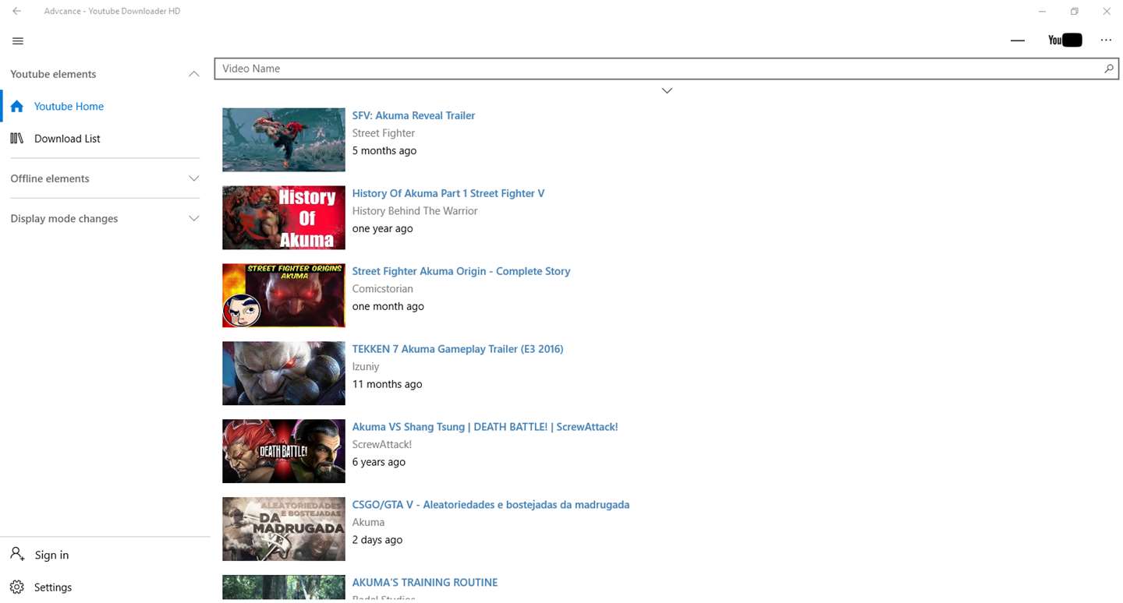Collapse the Youtube elements section
Viewport: 1123px width, 603px height.
coord(194,74)
